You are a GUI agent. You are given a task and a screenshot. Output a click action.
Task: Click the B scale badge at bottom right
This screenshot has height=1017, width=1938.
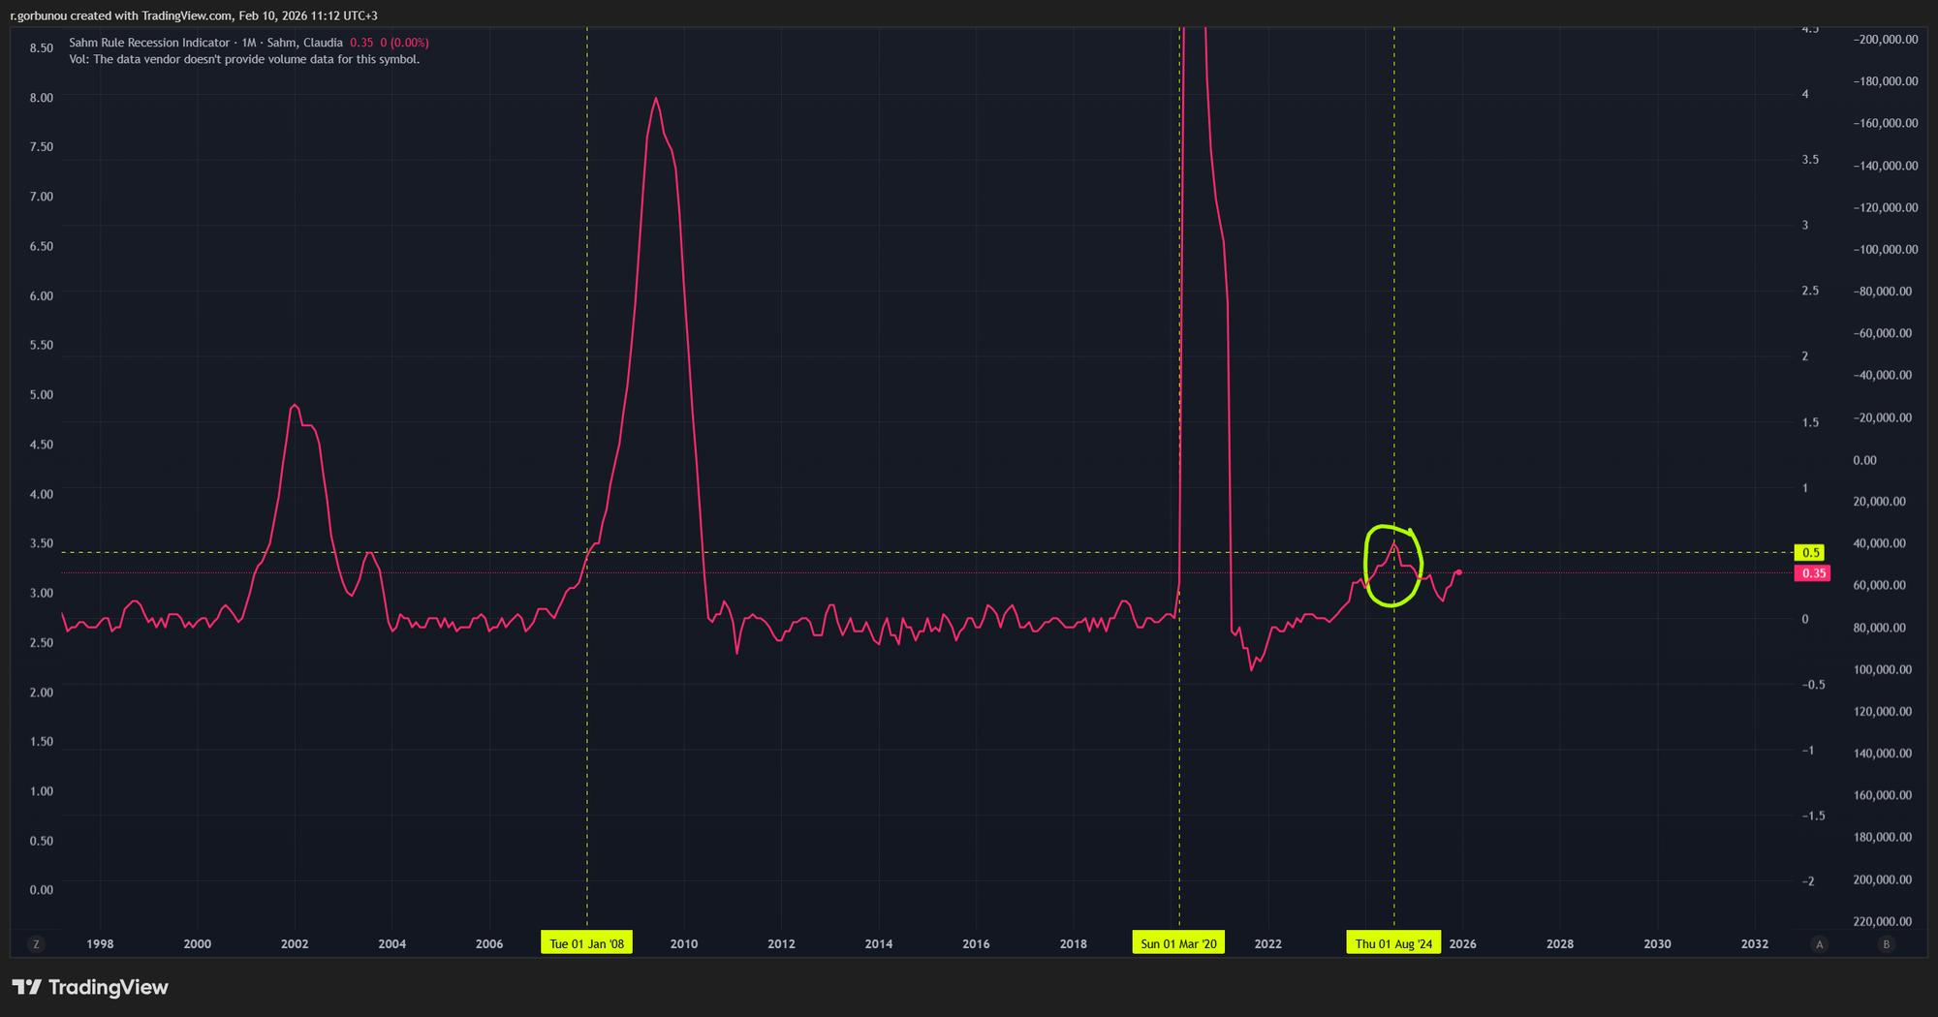point(1886,944)
